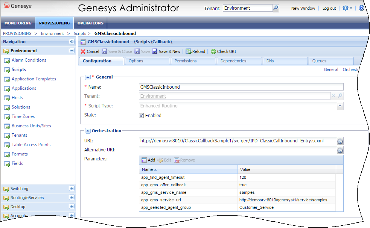Click the Log out link

(x=329, y=8)
